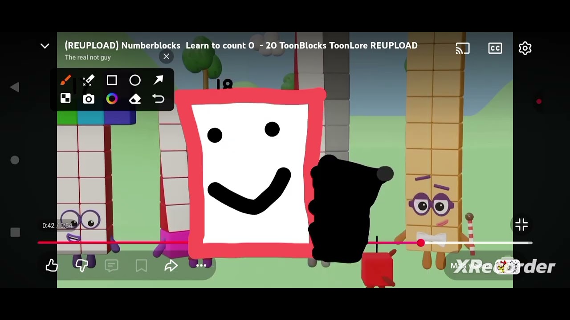This screenshot has height=320, width=570.
Task: Open channel The real not guy
Action: coord(88,57)
